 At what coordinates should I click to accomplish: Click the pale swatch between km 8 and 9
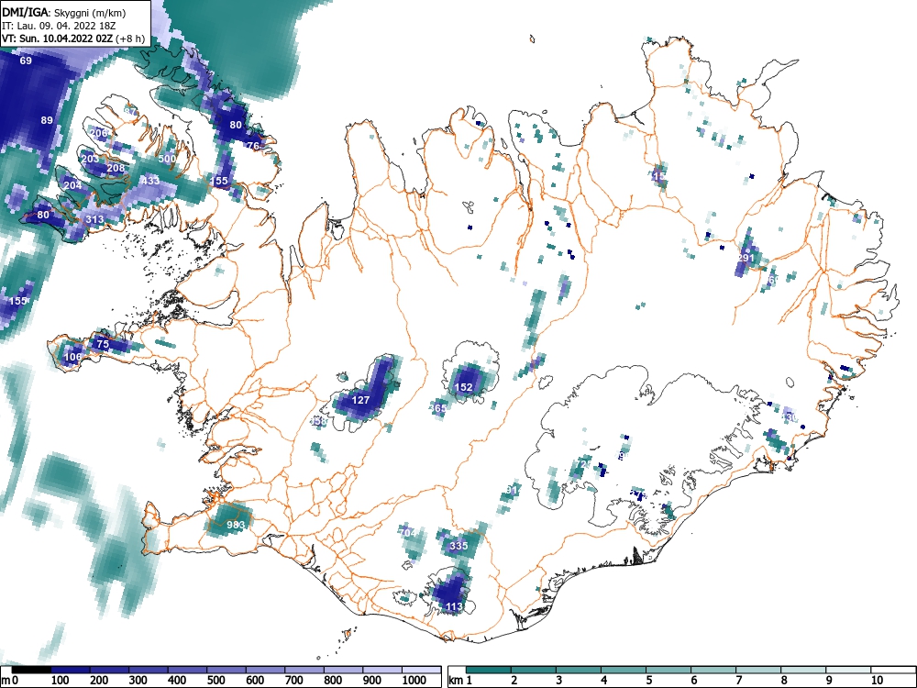tap(803, 670)
